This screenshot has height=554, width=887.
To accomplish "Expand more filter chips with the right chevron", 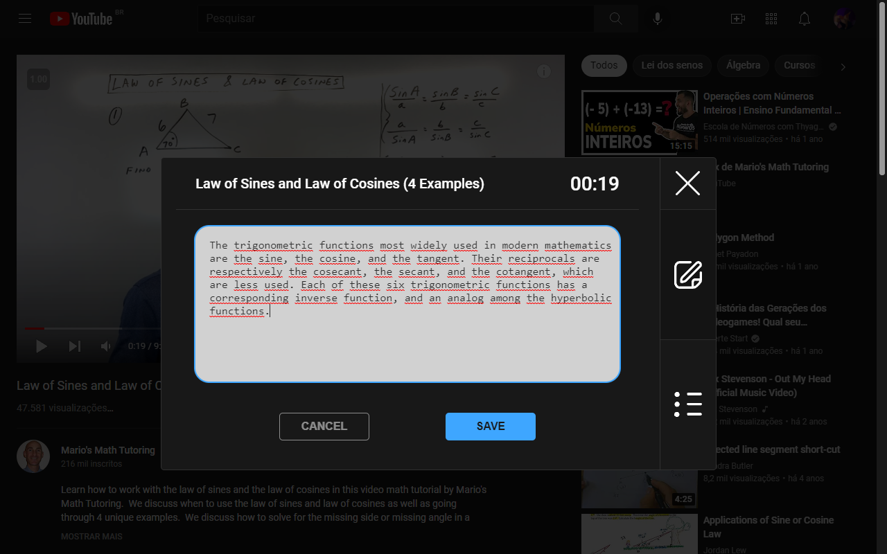I will point(843,66).
